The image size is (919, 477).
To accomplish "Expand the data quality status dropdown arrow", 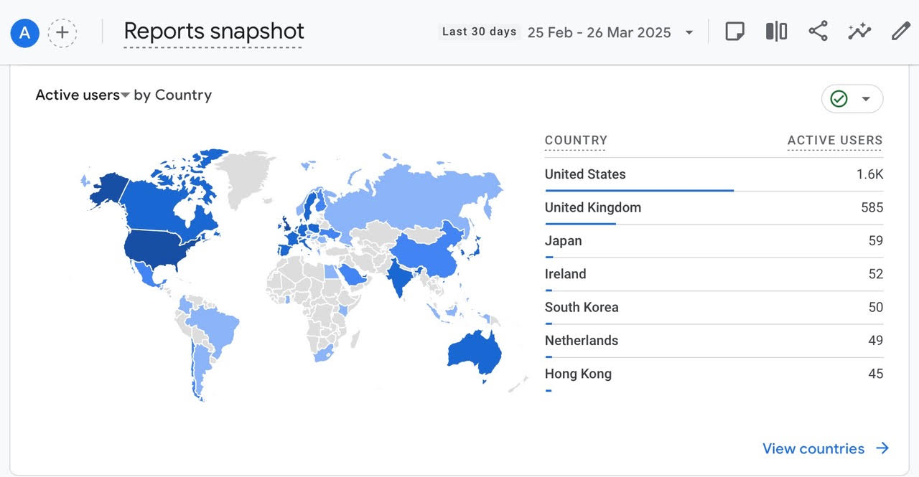I will click(866, 99).
